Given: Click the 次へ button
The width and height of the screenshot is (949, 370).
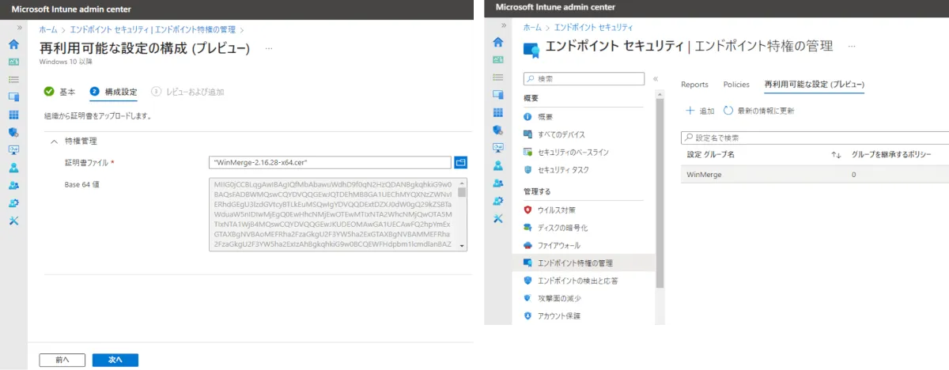Looking at the screenshot, I should [115, 360].
